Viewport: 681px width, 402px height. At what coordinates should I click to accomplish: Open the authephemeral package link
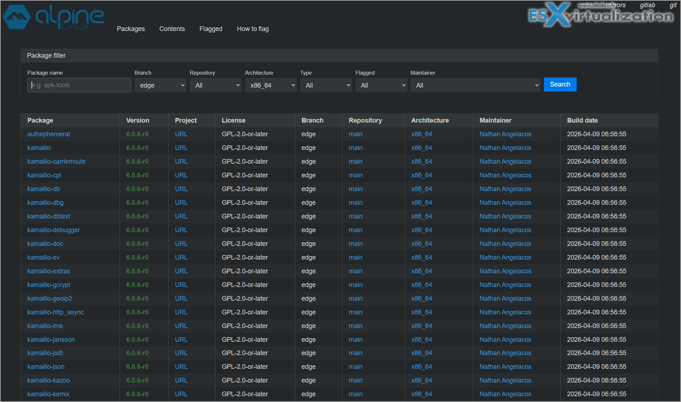click(x=48, y=134)
